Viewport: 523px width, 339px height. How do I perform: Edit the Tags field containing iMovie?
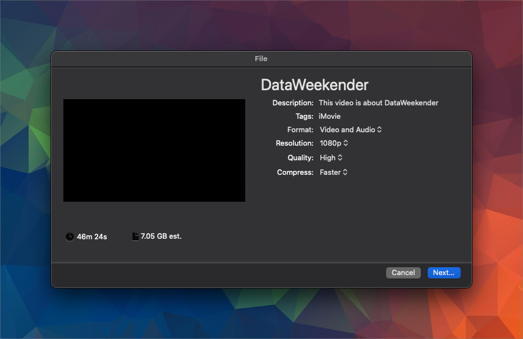point(329,116)
